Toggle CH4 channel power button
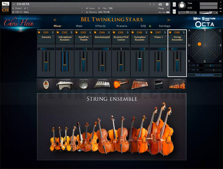 95,32
